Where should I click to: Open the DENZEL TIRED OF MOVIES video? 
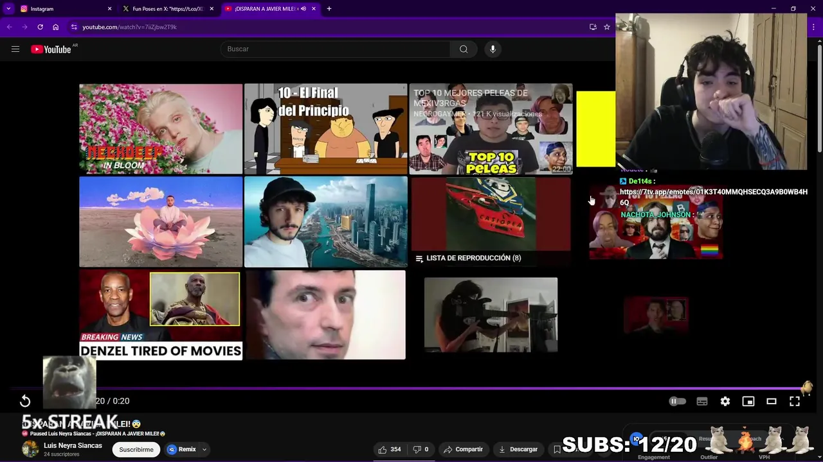point(161,315)
